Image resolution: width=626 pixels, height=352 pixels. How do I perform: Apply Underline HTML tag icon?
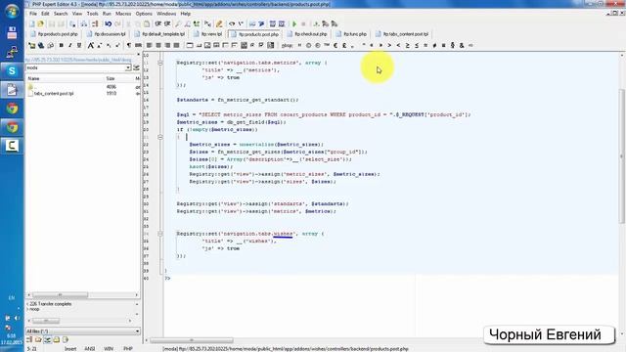79,46
